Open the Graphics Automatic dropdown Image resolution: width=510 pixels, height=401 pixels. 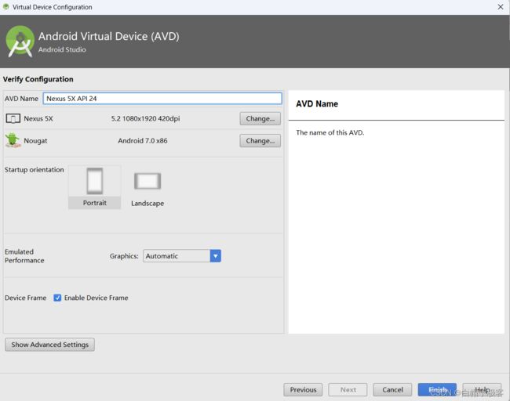pyautogui.click(x=182, y=256)
